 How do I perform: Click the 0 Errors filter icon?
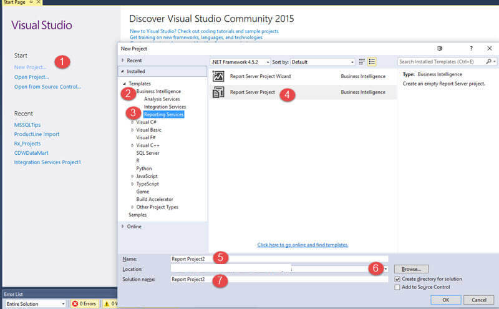75,304
